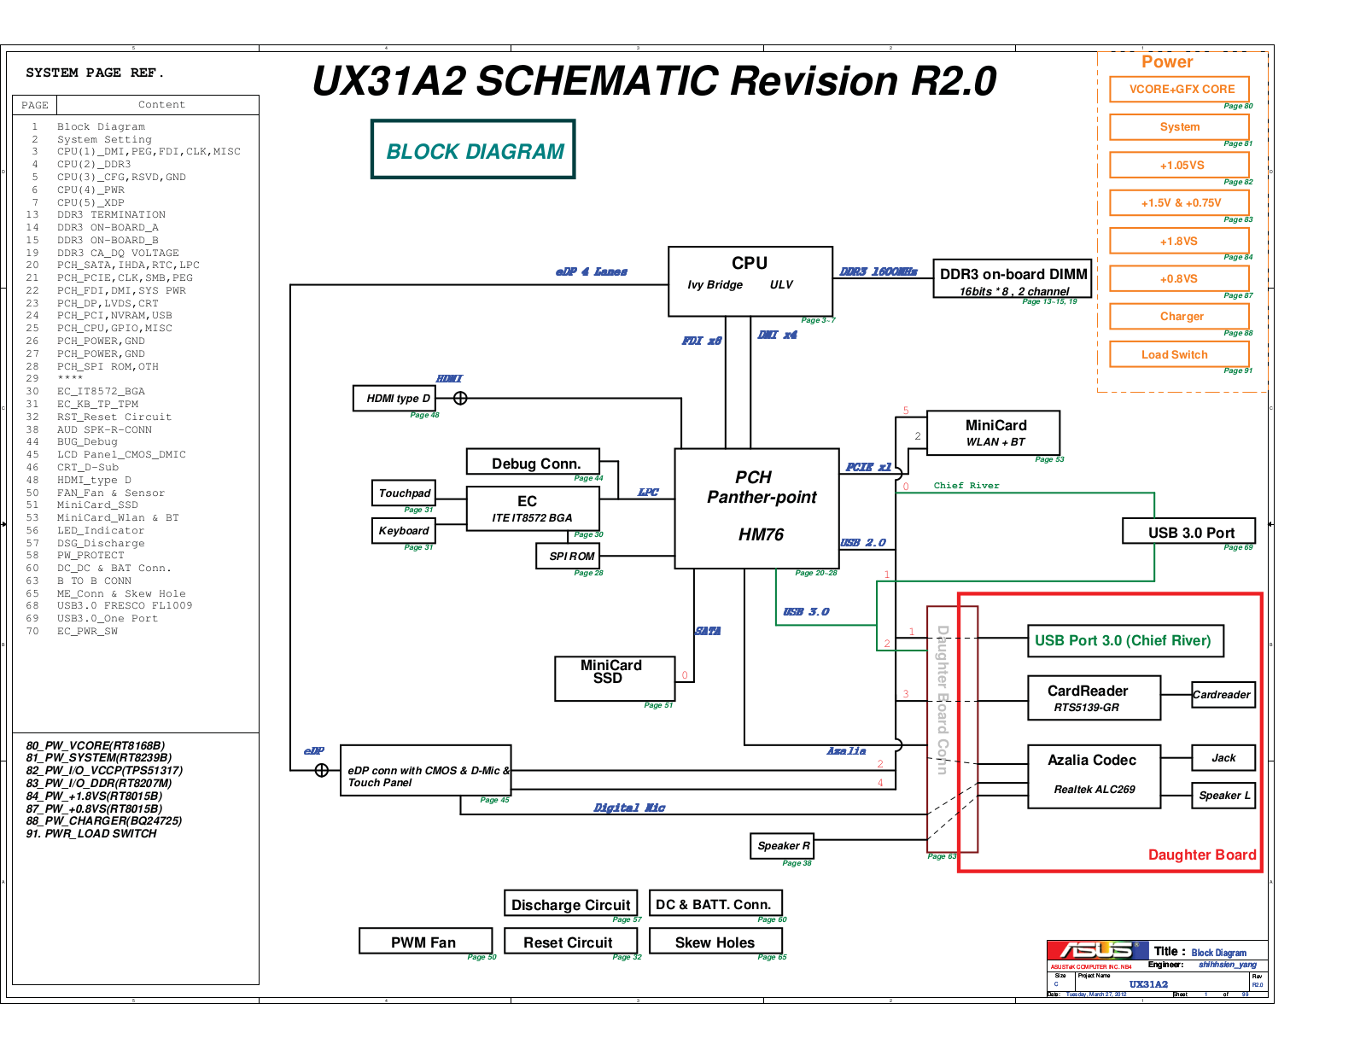The height and width of the screenshot is (1056, 1366).
Task: Select the CPU Ivy Bridge ULV block
Action: [x=750, y=281]
